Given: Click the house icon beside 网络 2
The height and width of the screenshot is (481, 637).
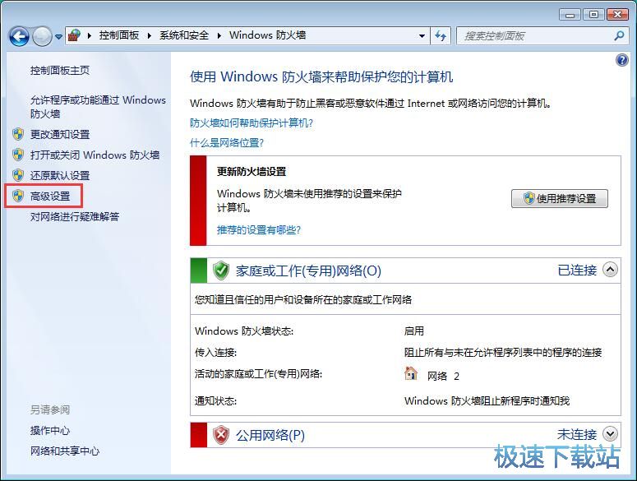Looking at the screenshot, I should point(411,373).
